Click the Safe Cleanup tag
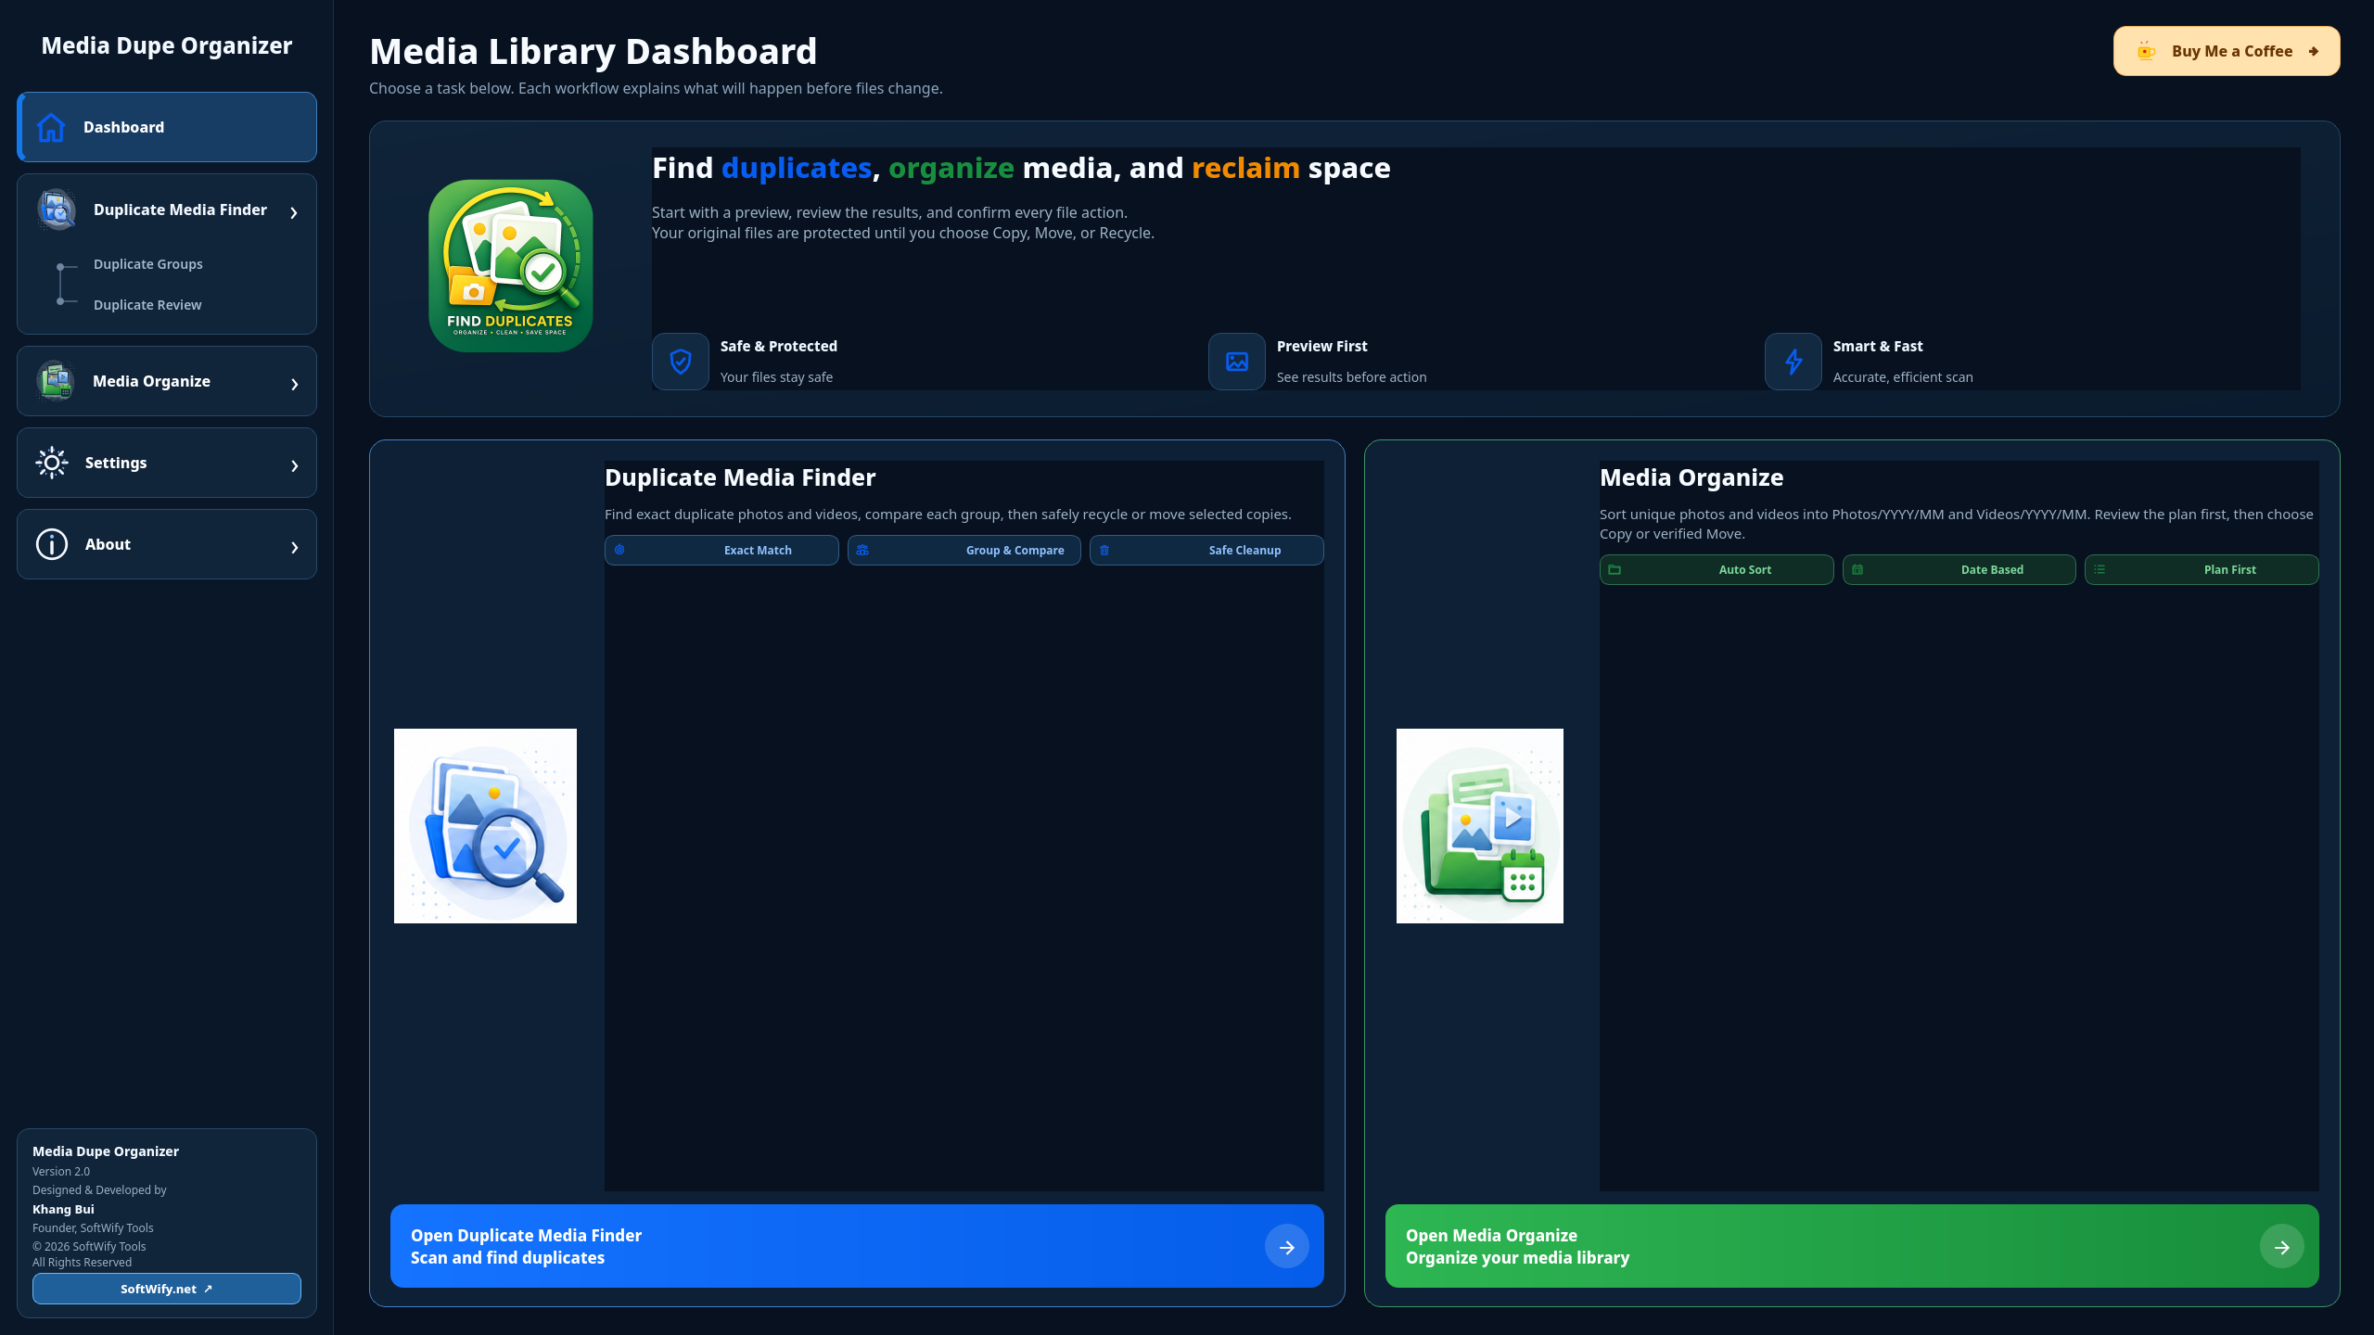The width and height of the screenshot is (2374, 1335). 1206,550
